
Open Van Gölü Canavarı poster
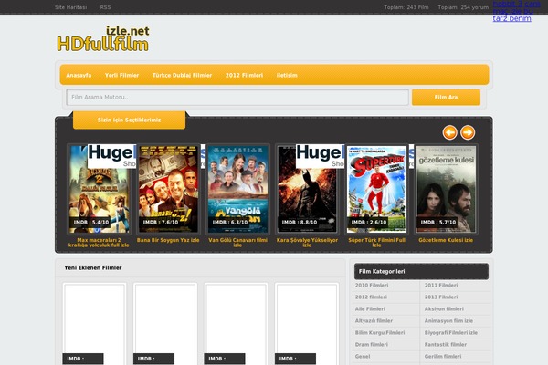[237, 189]
